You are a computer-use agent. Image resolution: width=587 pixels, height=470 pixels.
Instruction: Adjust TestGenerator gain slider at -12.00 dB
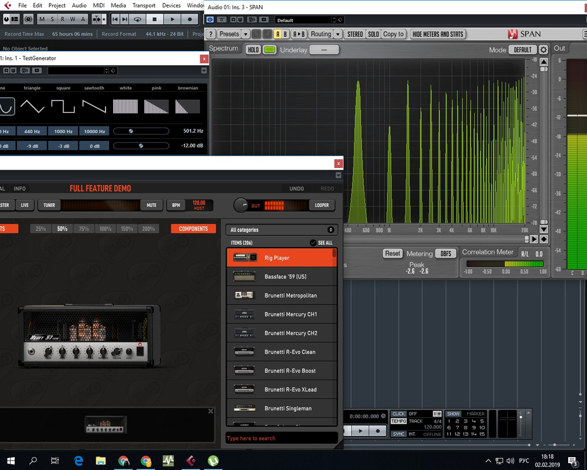[x=141, y=146]
